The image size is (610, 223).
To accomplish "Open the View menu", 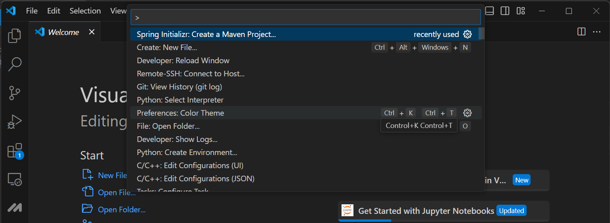I will click(x=118, y=11).
